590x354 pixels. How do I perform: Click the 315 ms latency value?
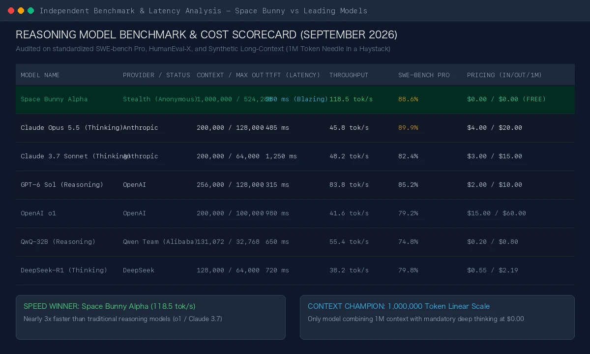(277, 185)
